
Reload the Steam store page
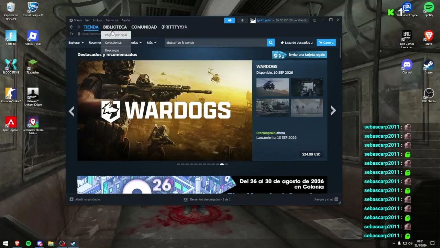tap(71, 34)
